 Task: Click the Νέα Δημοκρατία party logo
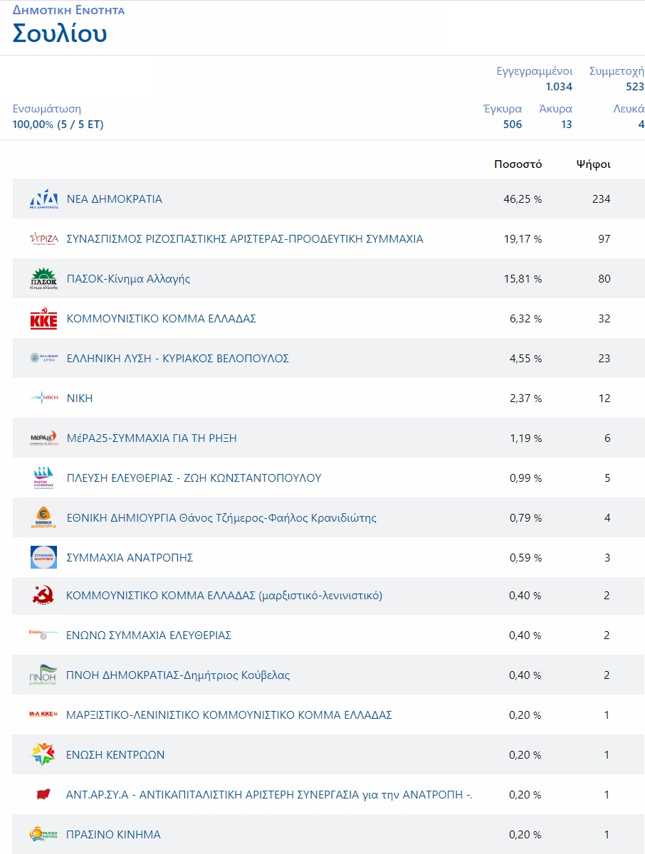(x=43, y=199)
